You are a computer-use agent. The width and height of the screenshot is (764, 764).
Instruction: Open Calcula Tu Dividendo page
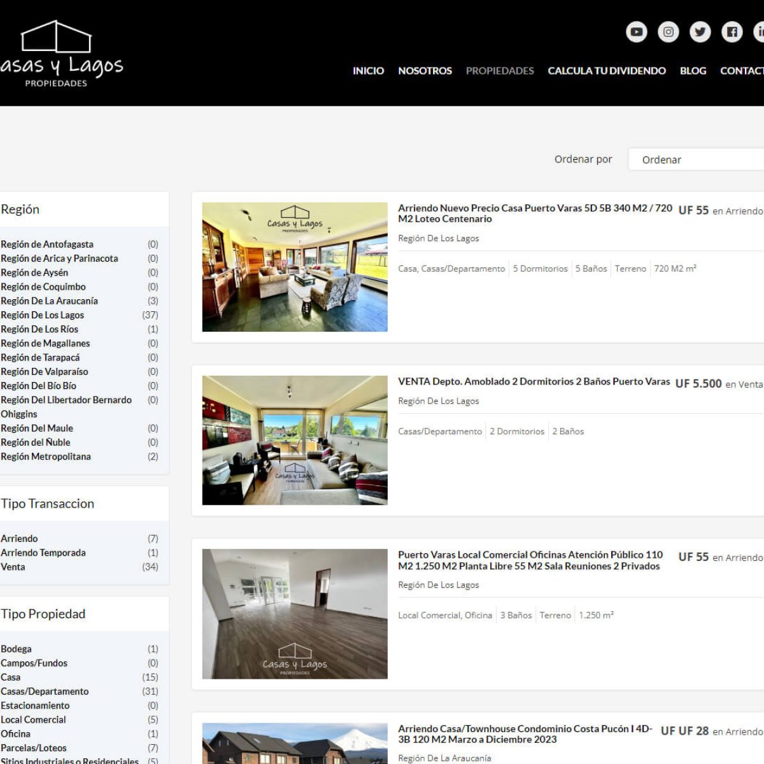[606, 71]
